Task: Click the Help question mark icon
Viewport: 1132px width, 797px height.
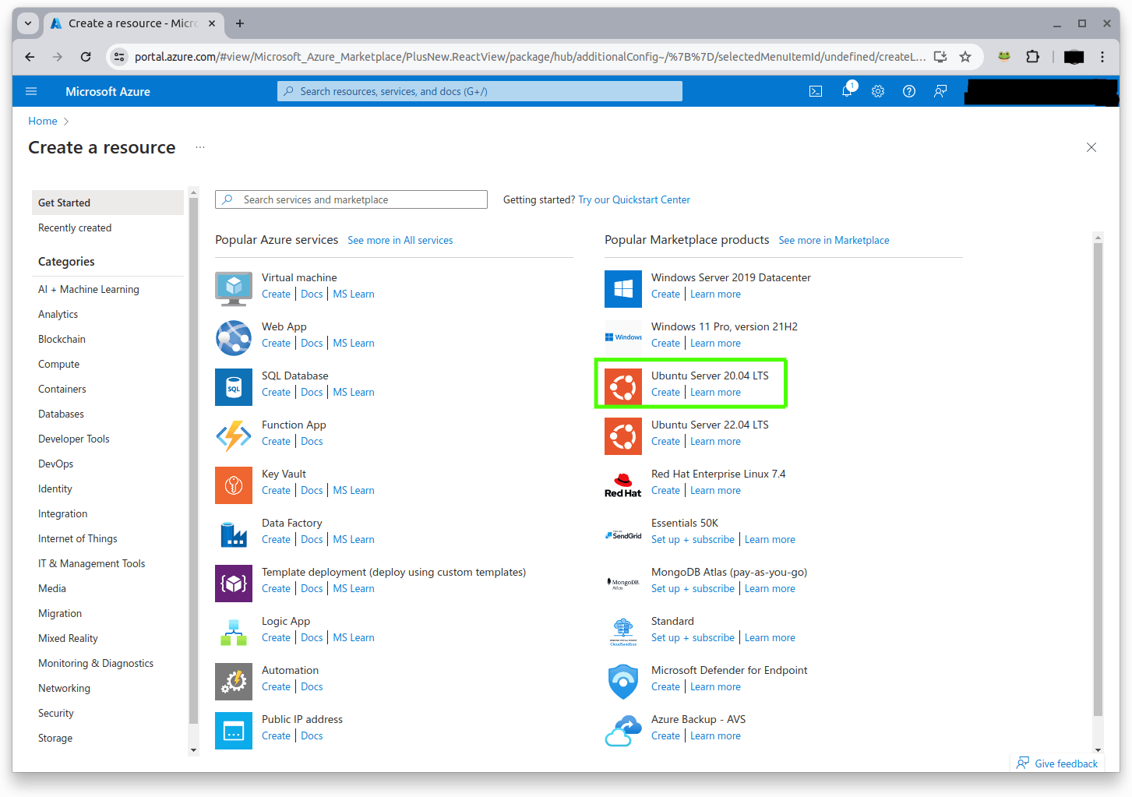Action: tap(909, 91)
